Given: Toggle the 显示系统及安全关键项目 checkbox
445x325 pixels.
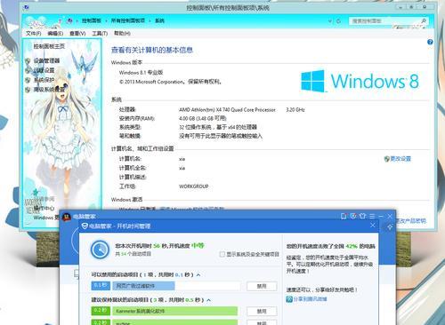Looking at the screenshot, I should [x=222, y=254].
